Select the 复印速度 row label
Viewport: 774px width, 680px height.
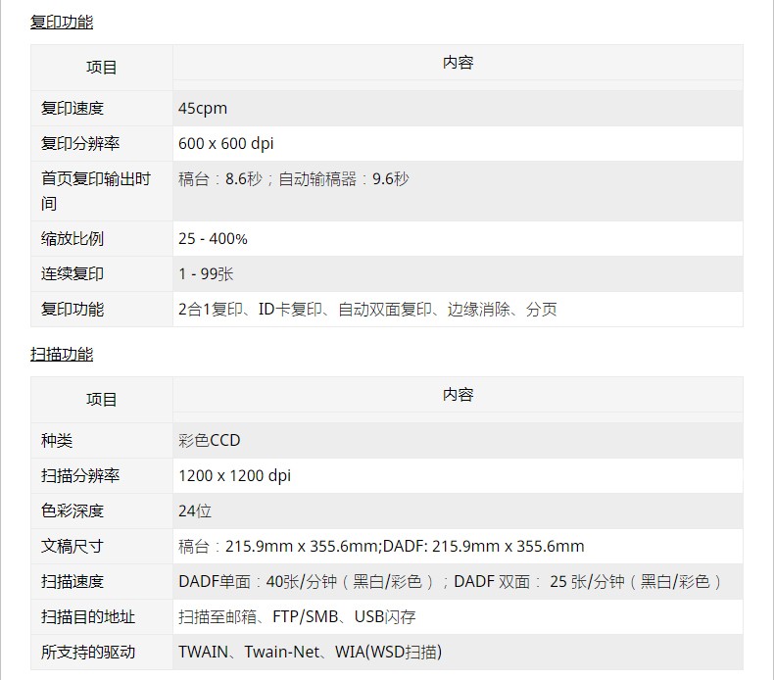click(x=72, y=109)
